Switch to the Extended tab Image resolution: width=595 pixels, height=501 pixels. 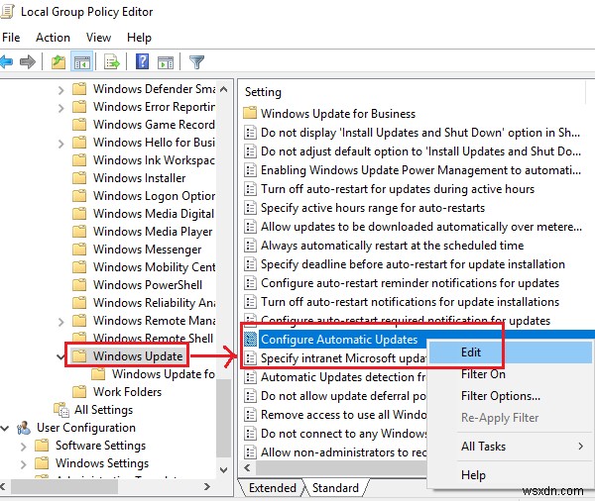(x=272, y=488)
